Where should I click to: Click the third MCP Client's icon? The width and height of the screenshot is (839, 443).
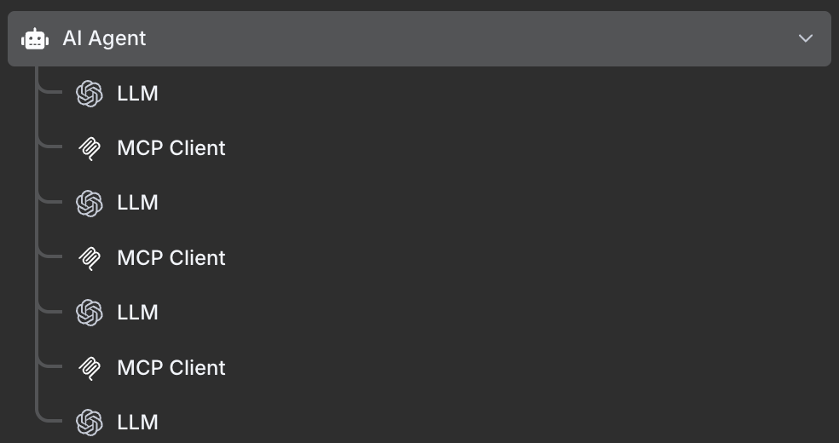pyautogui.click(x=90, y=368)
